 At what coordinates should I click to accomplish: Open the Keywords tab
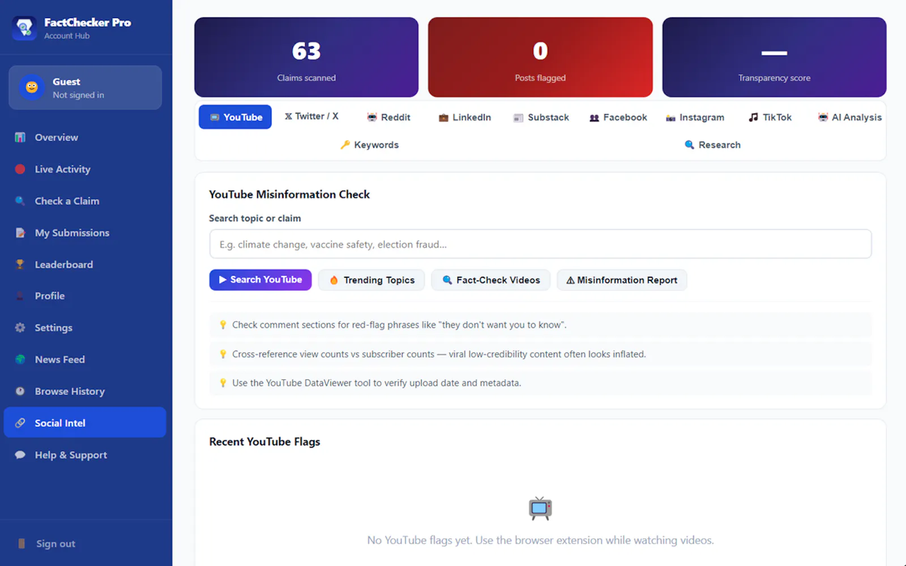[369, 145]
